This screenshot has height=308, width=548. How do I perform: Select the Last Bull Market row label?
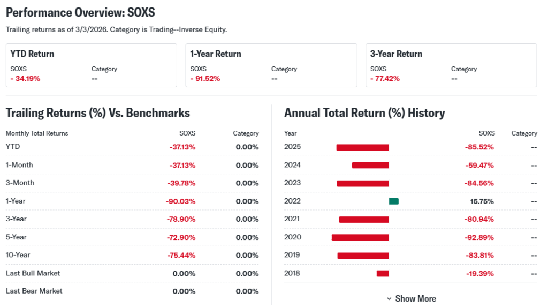click(x=33, y=273)
